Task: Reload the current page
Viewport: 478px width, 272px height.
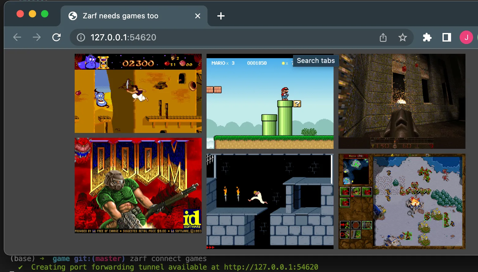Action: tap(56, 37)
